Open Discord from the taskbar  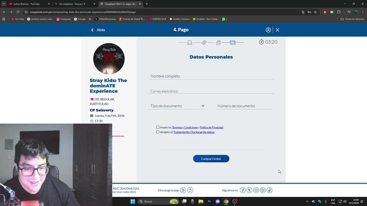click(218, 201)
